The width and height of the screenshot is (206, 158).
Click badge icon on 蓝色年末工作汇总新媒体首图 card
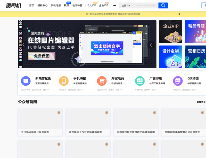pyautogui.click(x=106, y=112)
